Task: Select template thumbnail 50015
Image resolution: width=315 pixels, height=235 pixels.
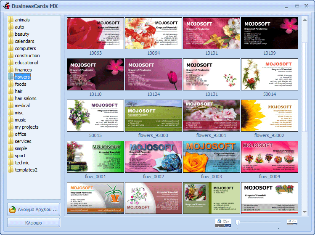Action: pos(95,116)
